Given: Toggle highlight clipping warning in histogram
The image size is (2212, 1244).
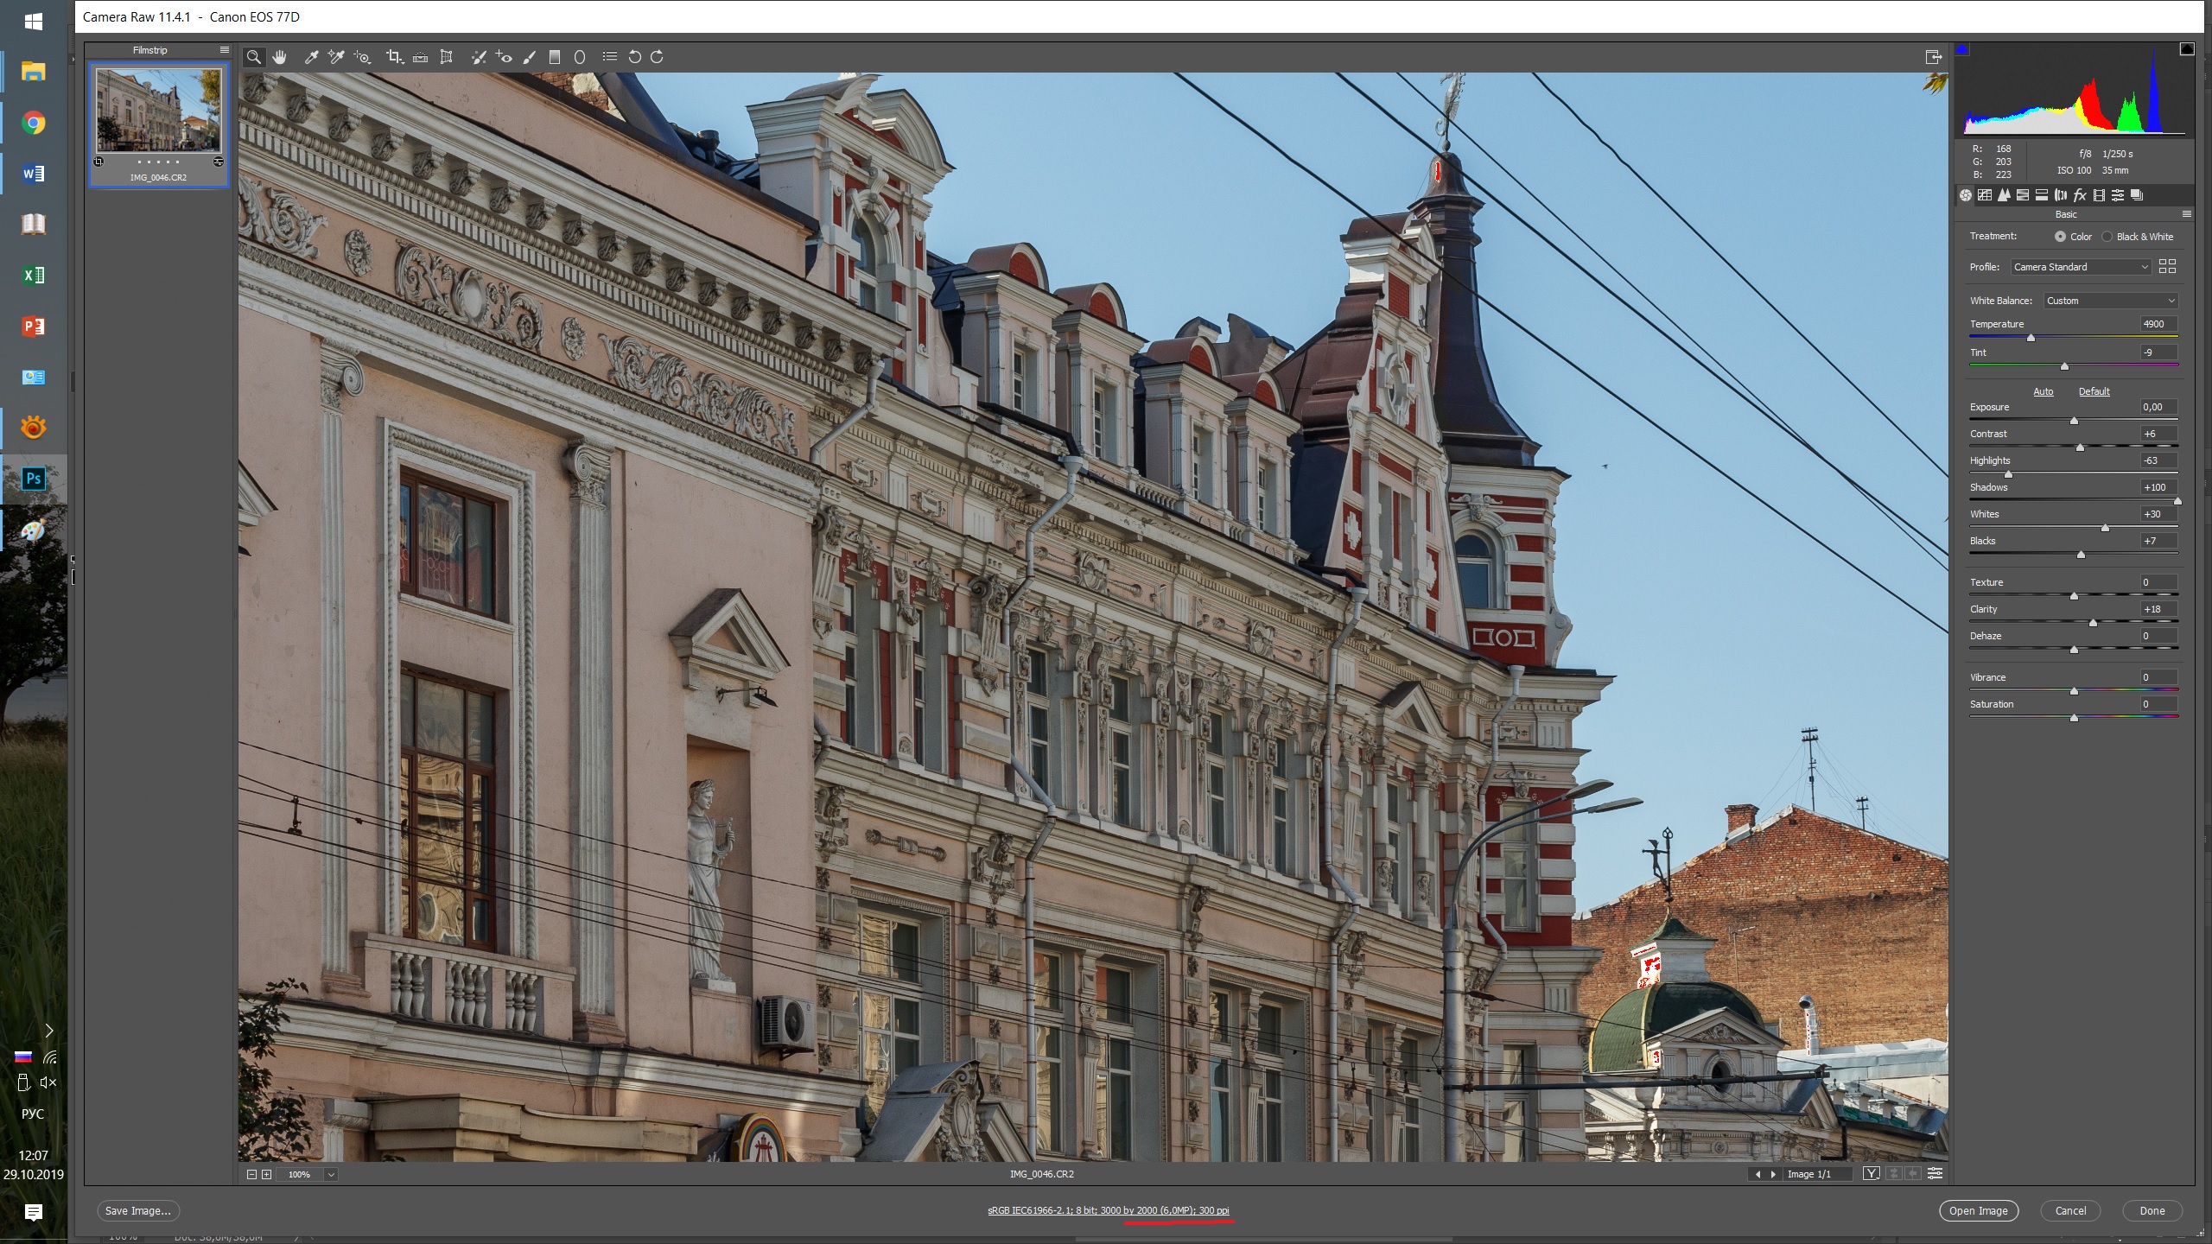Looking at the screenshot, I should coord(2186,50).
